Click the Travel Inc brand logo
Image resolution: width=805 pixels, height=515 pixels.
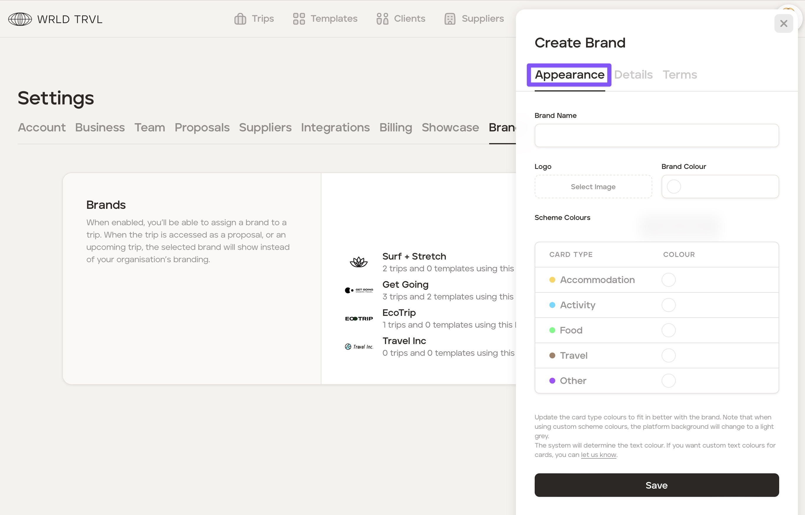[x=358, y=347]
